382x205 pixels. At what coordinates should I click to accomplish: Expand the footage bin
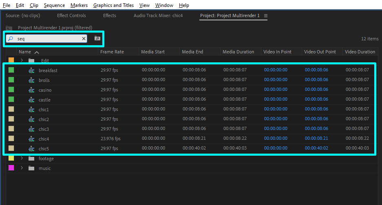pos(22,158)
